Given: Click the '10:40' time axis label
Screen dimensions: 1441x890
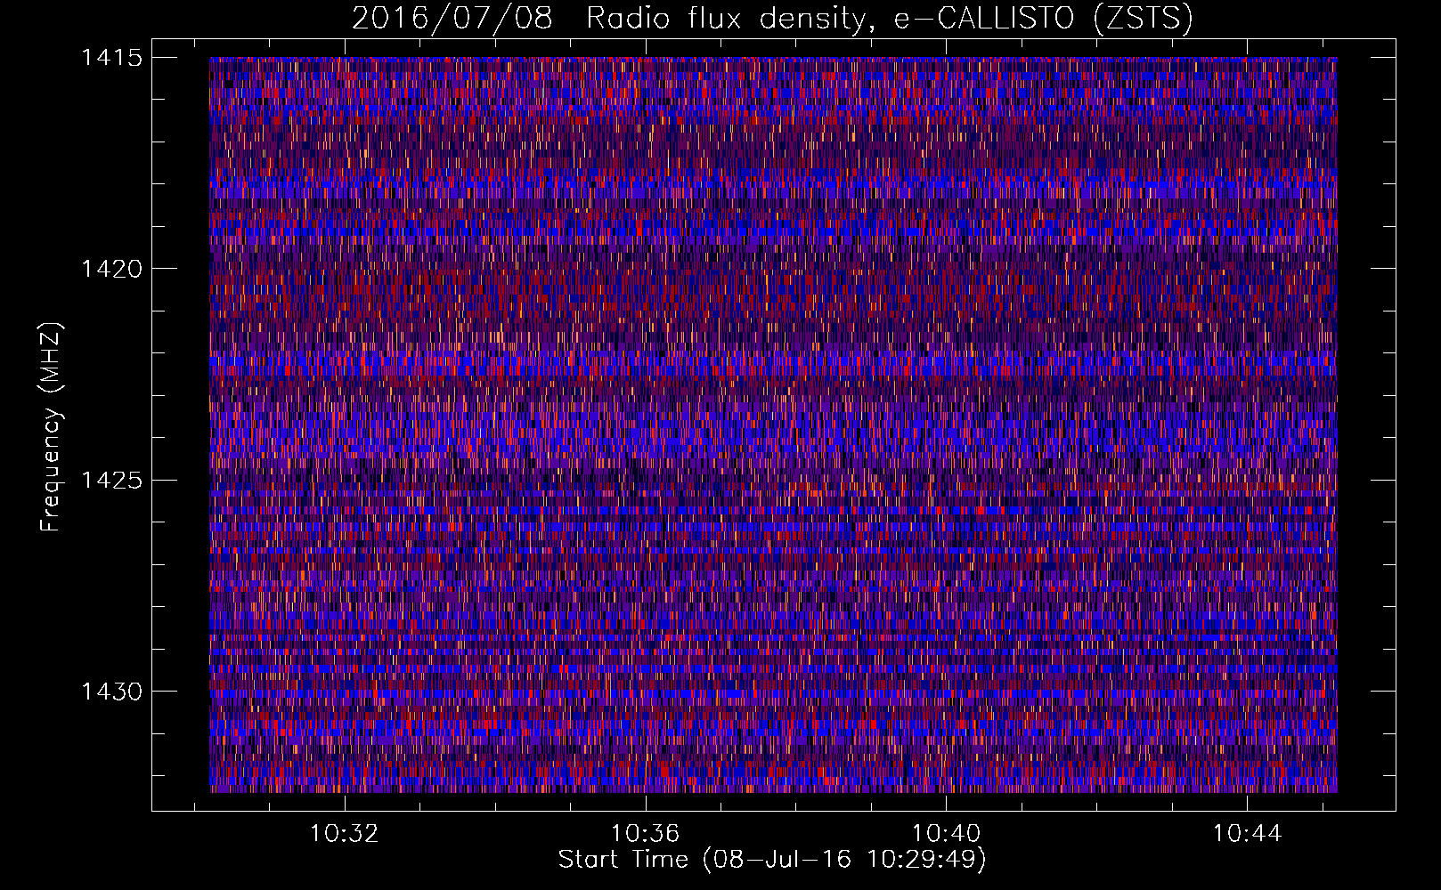Looking at the screenshot, I should click(x=946, y=834).
